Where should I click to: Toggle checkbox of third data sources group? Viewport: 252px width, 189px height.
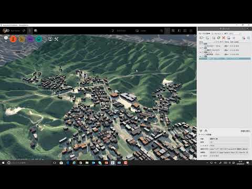click(203, 52)
